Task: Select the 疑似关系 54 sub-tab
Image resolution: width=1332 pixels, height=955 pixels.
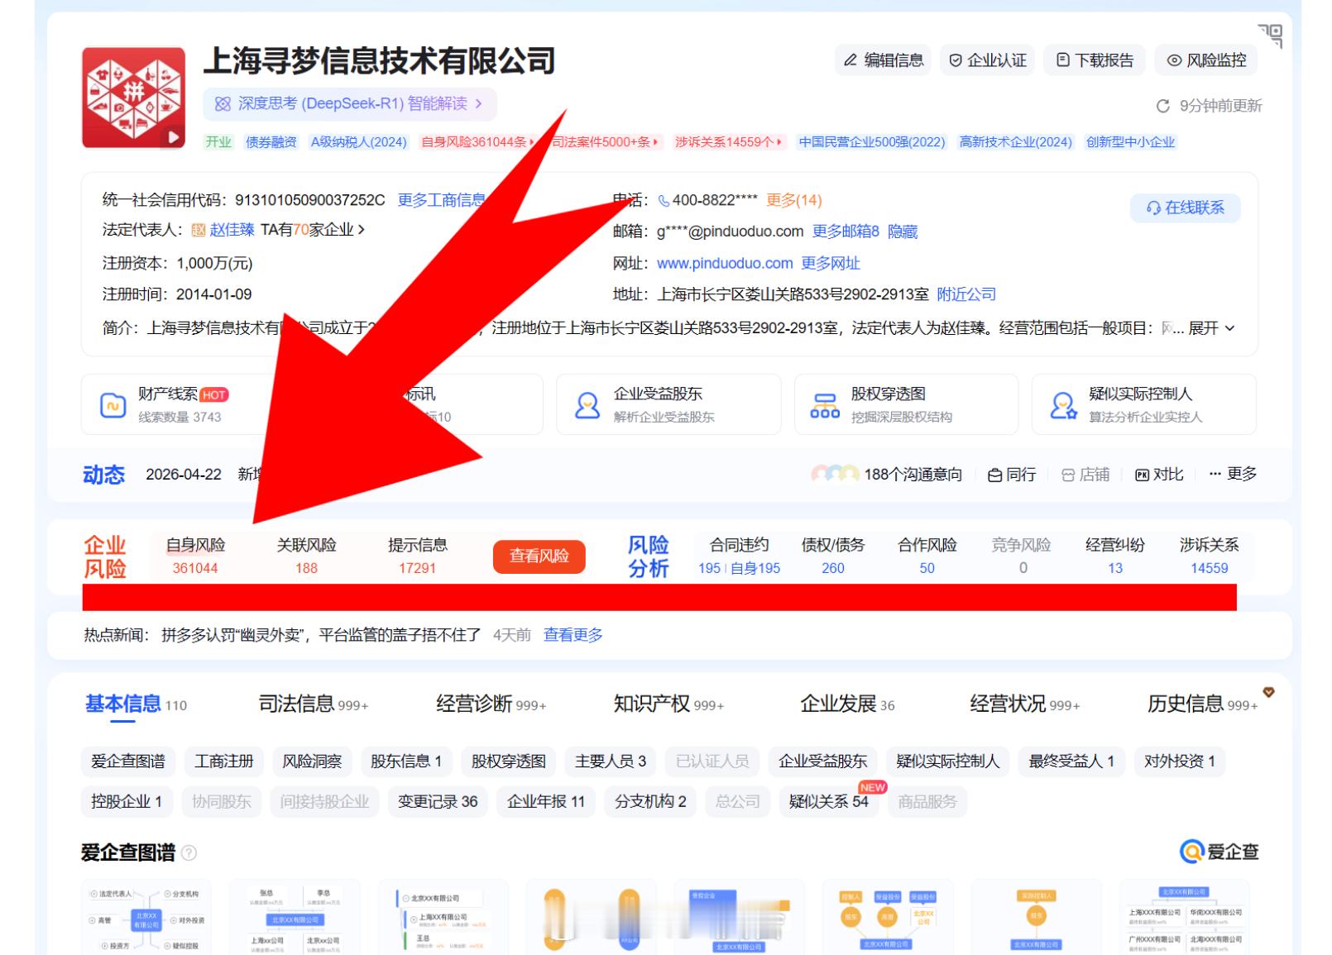Action: coord(829,801)
